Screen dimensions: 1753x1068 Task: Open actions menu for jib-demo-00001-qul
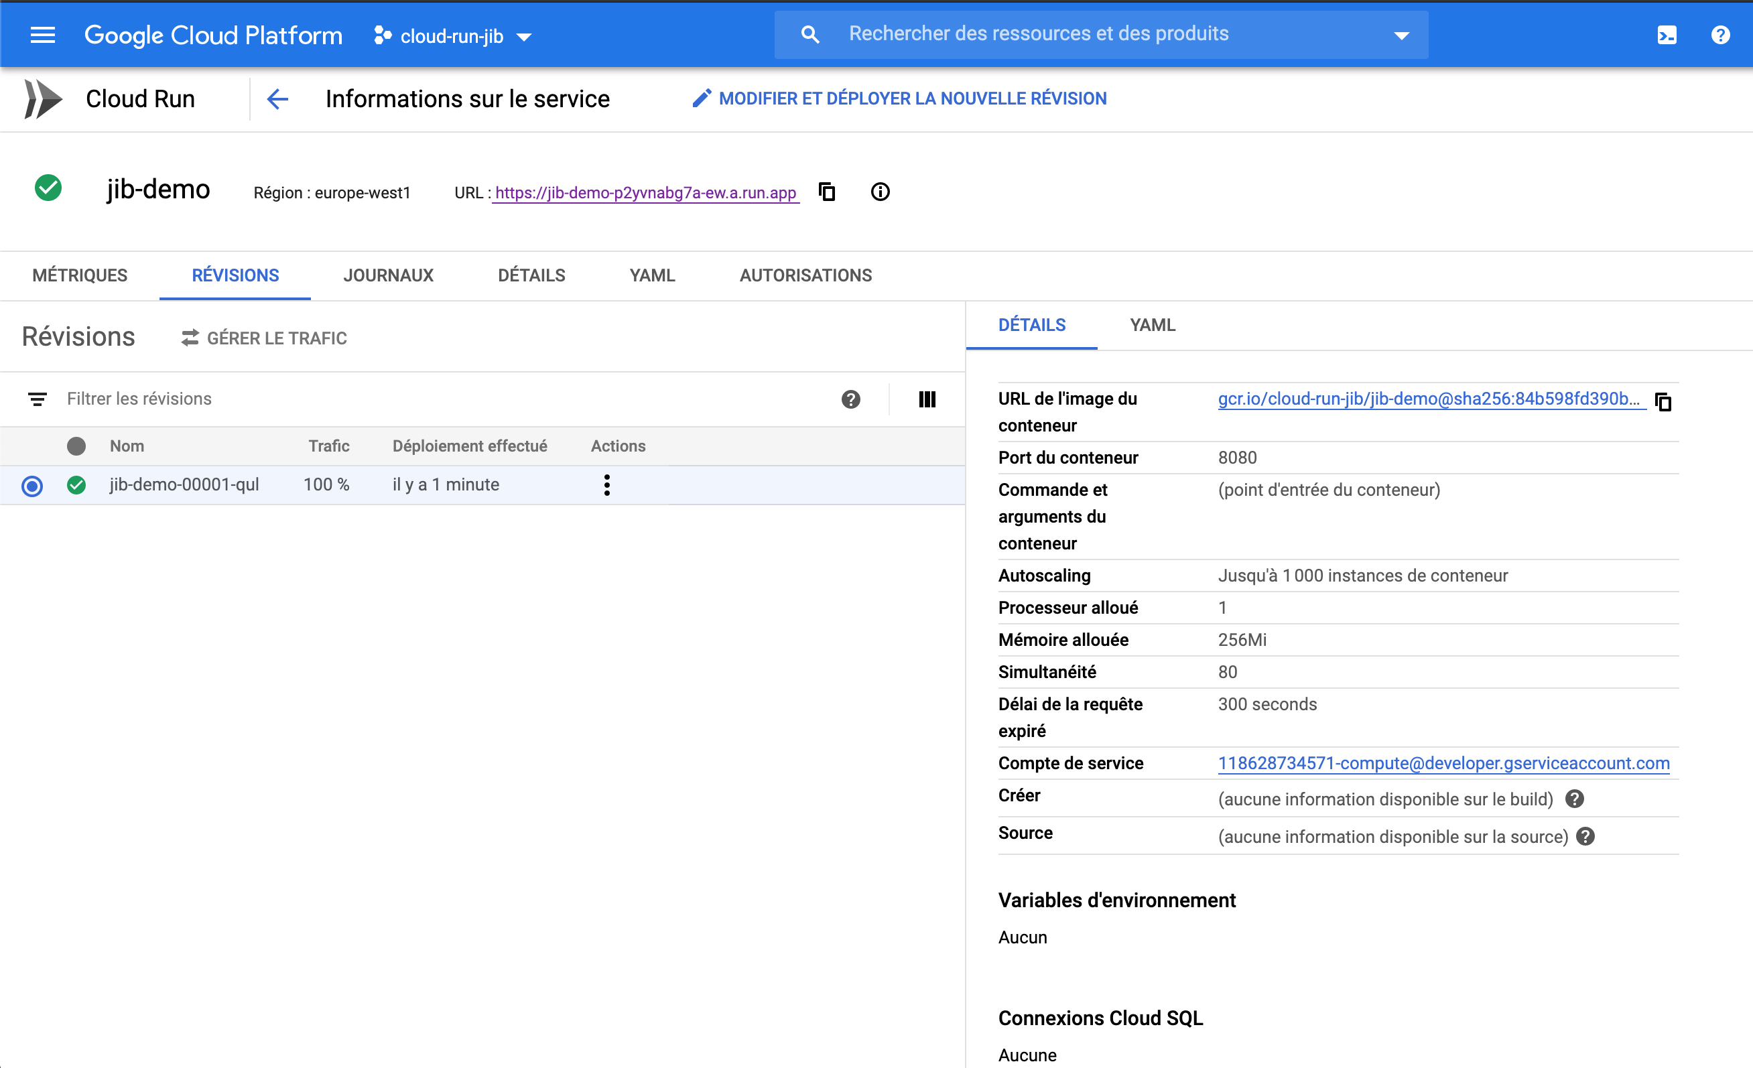point(606,485)
